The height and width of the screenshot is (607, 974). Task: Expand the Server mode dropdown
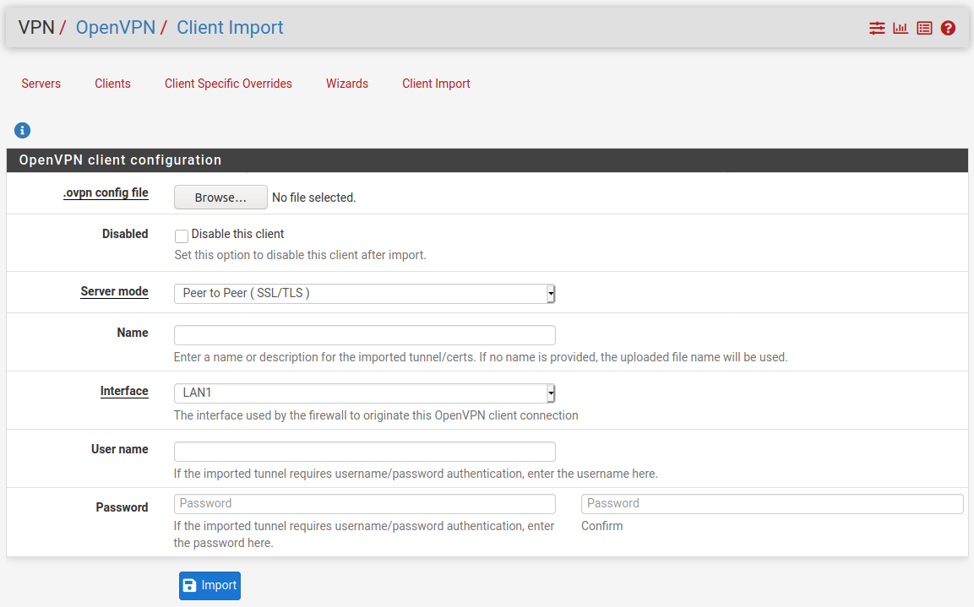point(364,293)
